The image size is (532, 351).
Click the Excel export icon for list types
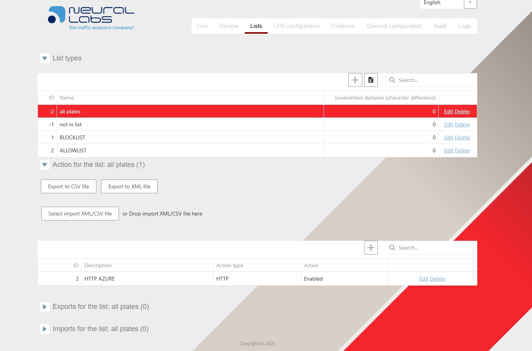371,80
